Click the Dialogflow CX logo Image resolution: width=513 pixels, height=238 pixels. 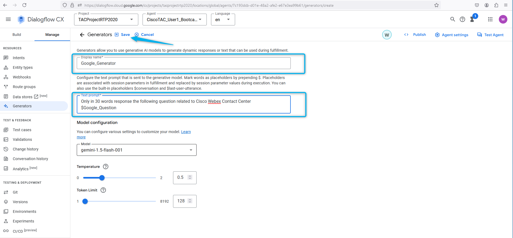(x=41, y=19)
